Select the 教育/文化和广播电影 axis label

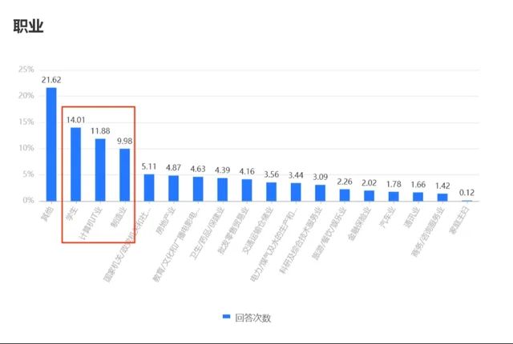click(176, 244)
